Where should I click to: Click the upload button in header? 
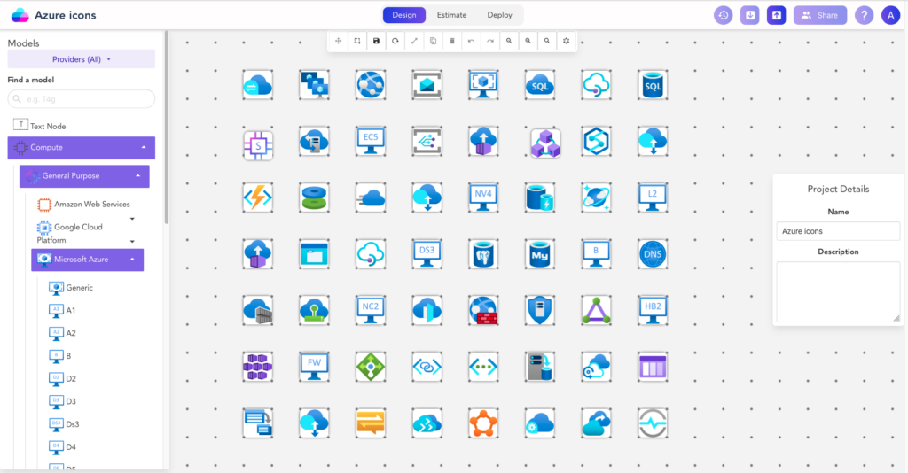point(777,15)
